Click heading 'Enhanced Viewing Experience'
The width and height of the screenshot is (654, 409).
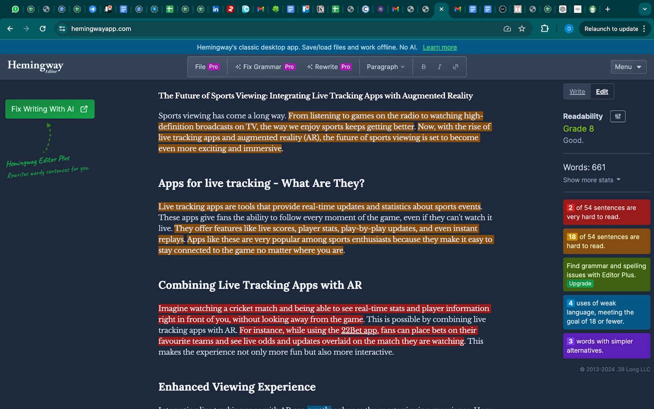pyautogui.click(x=237, y=387)
